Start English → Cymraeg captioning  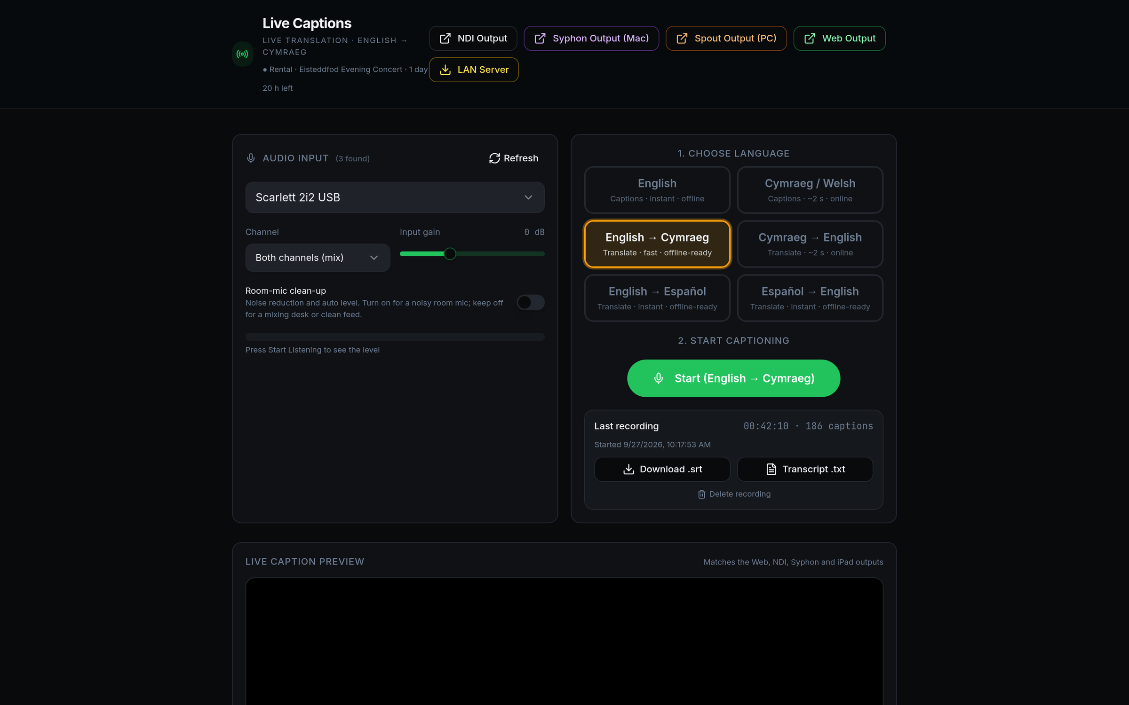733,378
